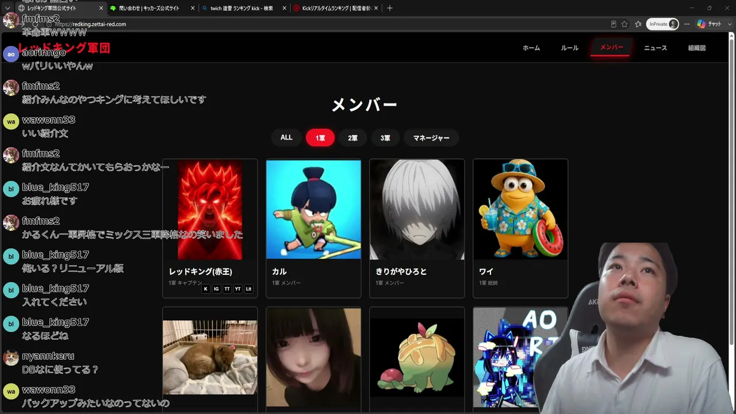Minimize the browser window
Image resolution: width=736 pixels, height=414 pixels.
click(x=692, y=8)
